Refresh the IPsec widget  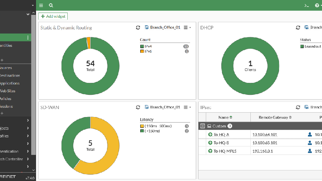click(298, 107)
